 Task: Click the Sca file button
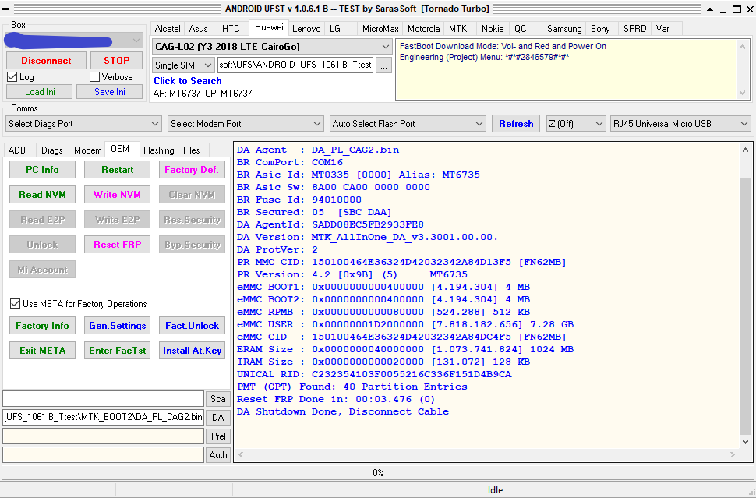[218, 399]
